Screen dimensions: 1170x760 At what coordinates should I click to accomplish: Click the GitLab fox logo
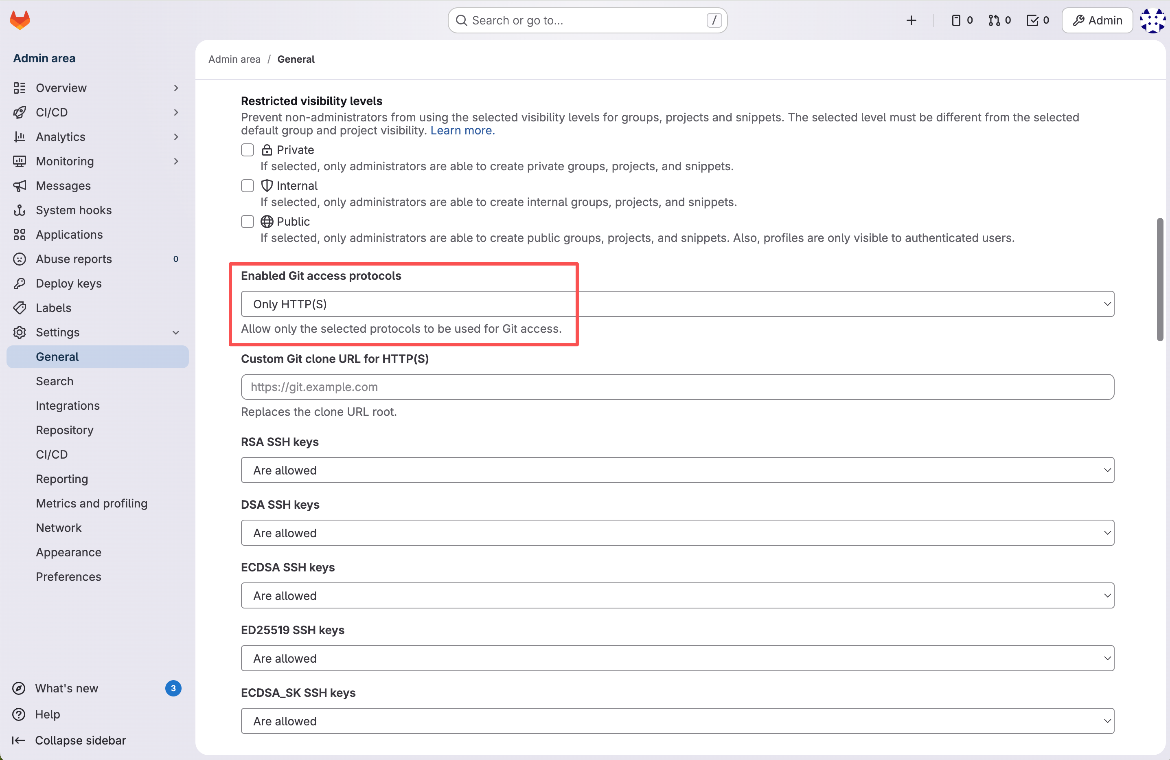[x=20, y=20]
